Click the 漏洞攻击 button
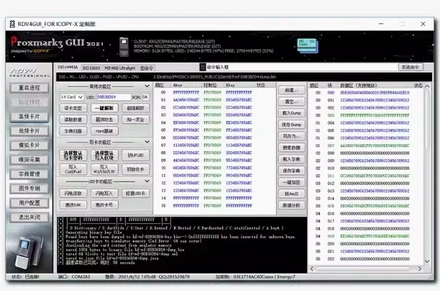 [104, 120]
